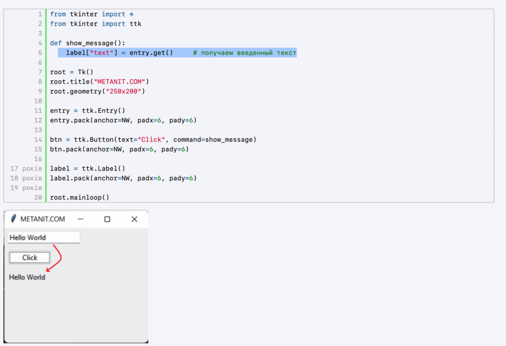506x346 pixels.
Task: Click gutter label '17 років'
Action: pyautogui.click(x=26, y=168)
